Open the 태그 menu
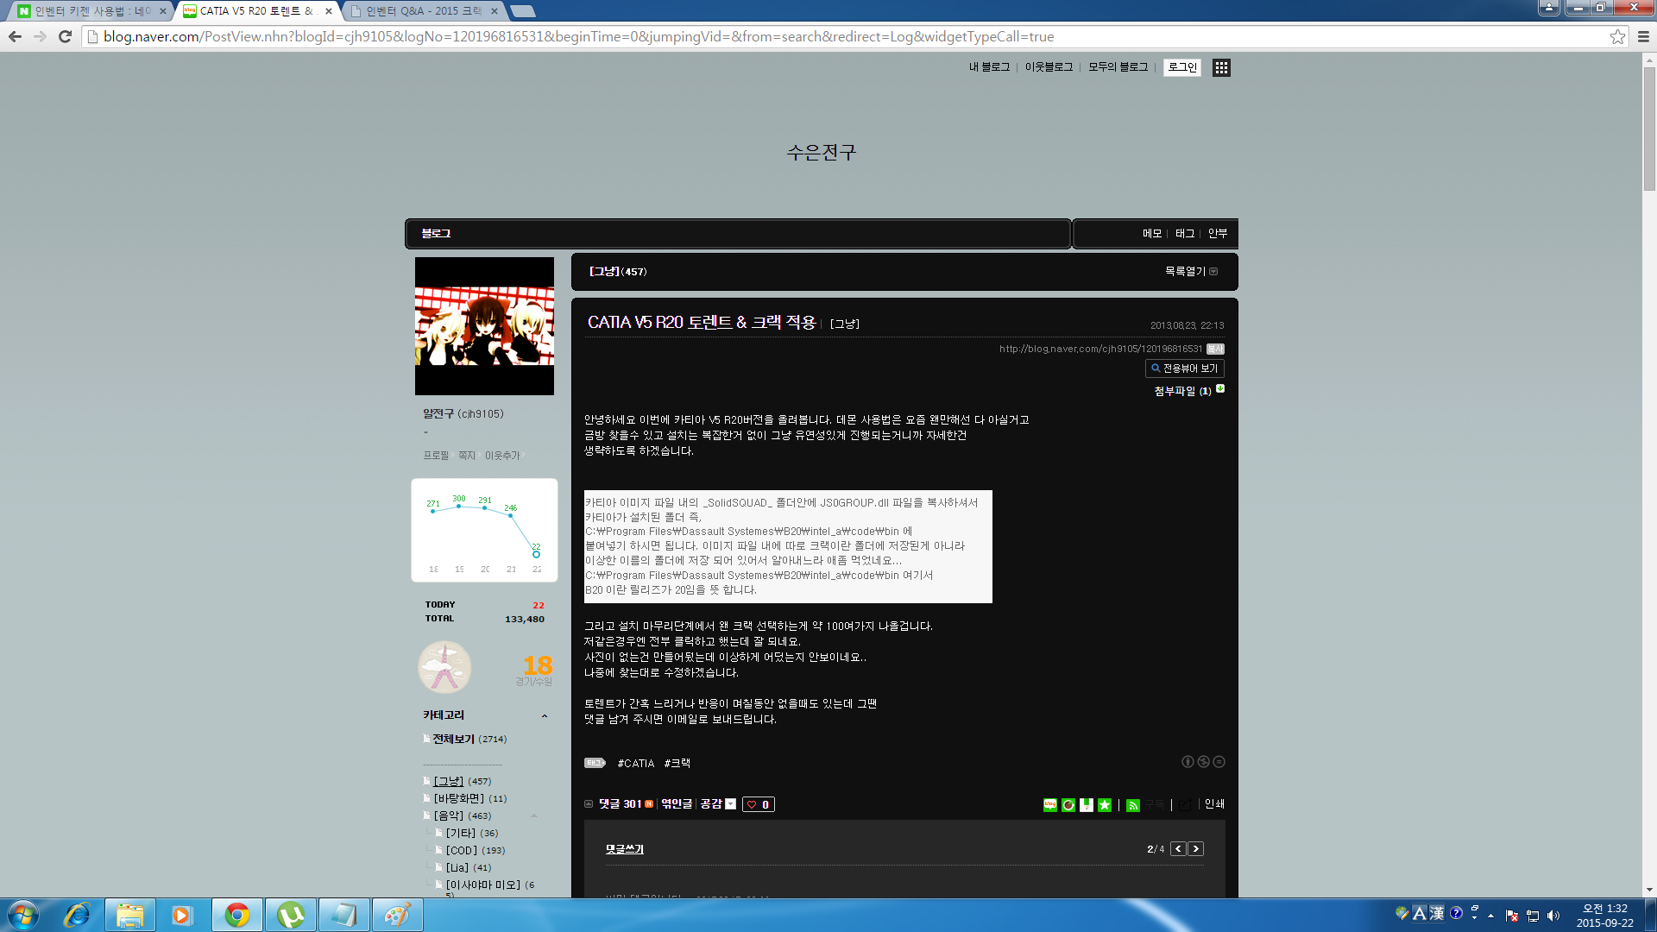The image size is (1657, 932). click(x=1185, y=234)
